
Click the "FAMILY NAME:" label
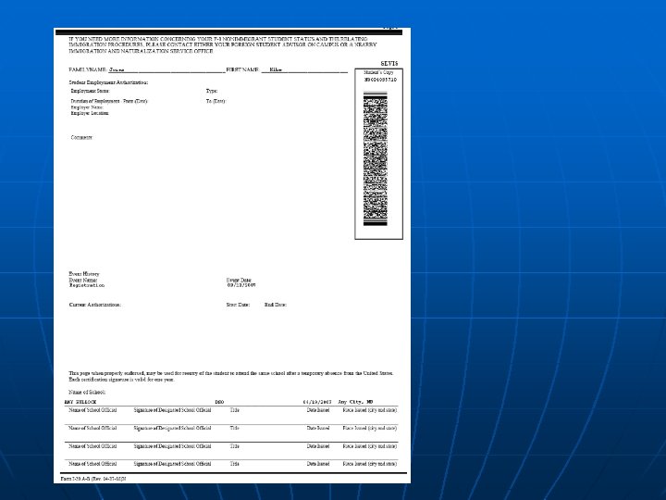(88, 69)
